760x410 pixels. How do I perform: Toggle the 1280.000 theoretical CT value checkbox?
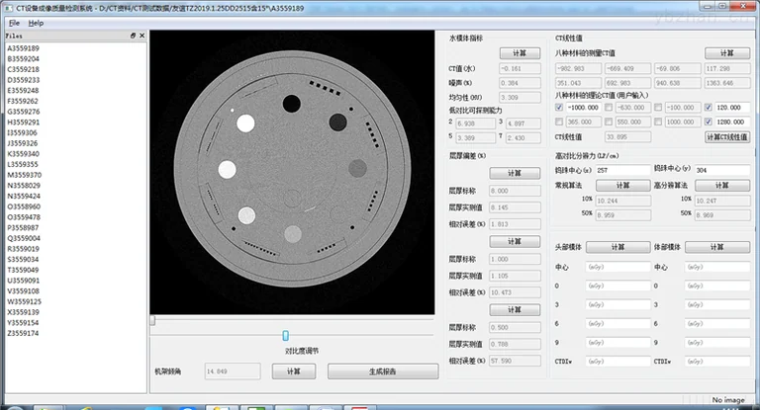pos(709,122)
